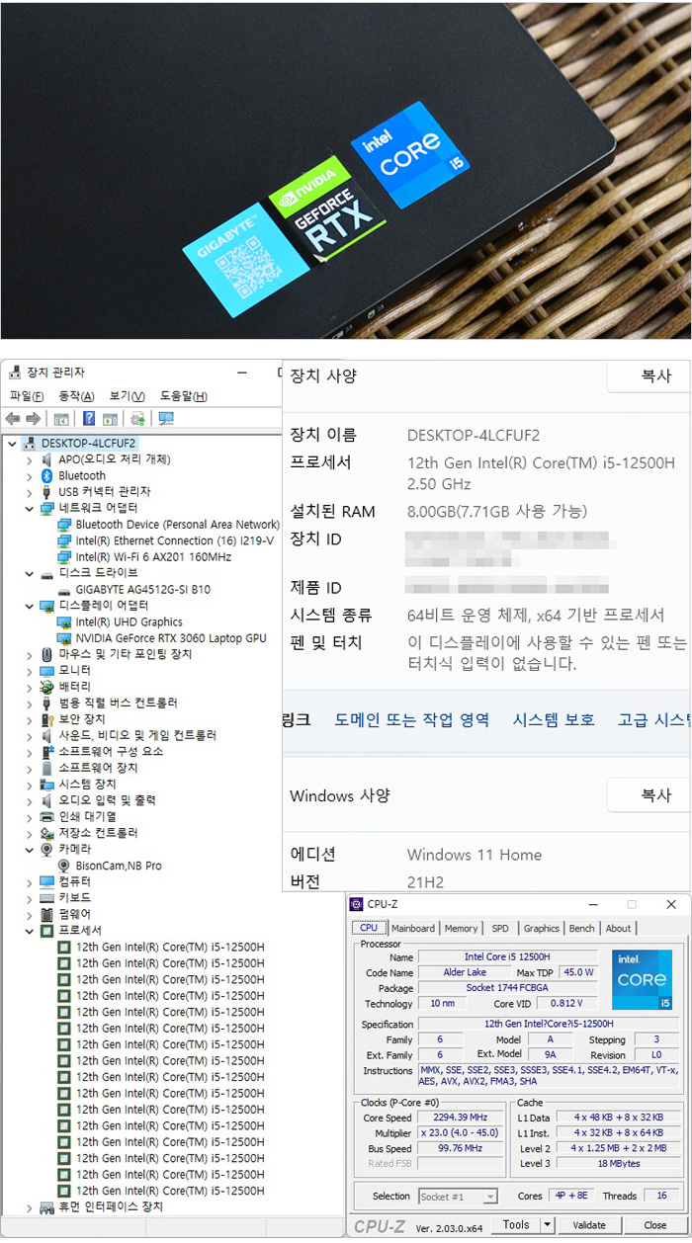Expand the 시스템 장치 category

click(30, 785)
